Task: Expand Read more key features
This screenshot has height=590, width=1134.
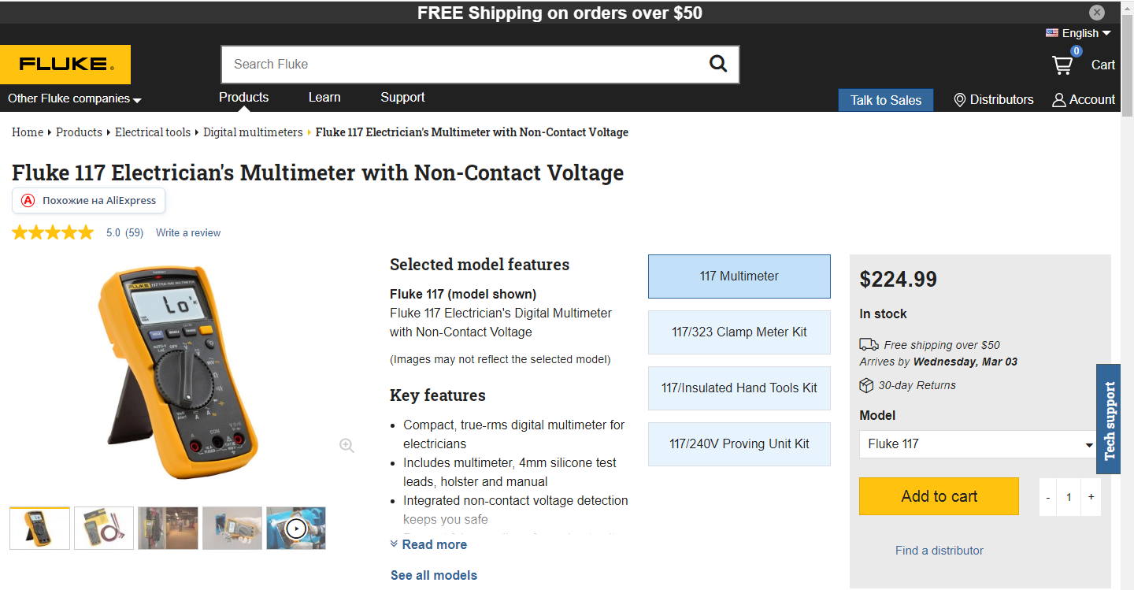Action: click(428, 544)
